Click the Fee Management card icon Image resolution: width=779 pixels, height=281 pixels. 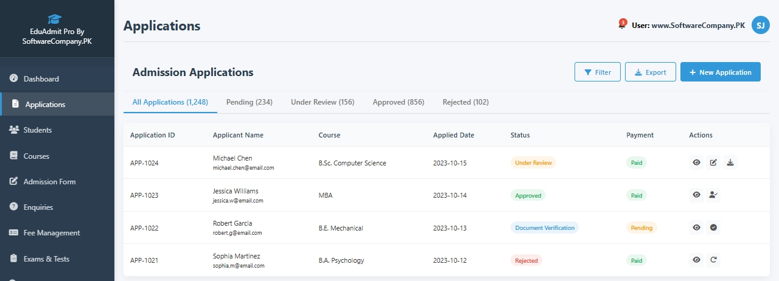[13, 232]
